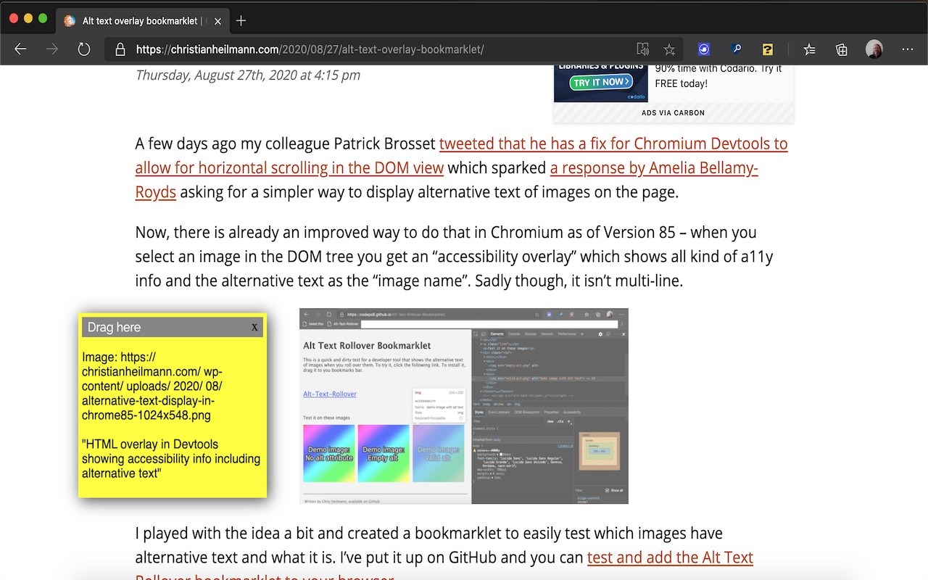This screenshot has height=580, width=928.
Task: Open the test and add Alt Text link
Action: 444,568
